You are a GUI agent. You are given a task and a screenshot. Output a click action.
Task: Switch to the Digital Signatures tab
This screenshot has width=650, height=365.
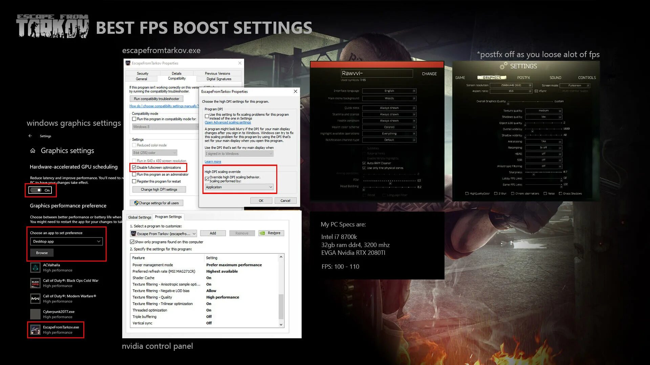(219, 79)
